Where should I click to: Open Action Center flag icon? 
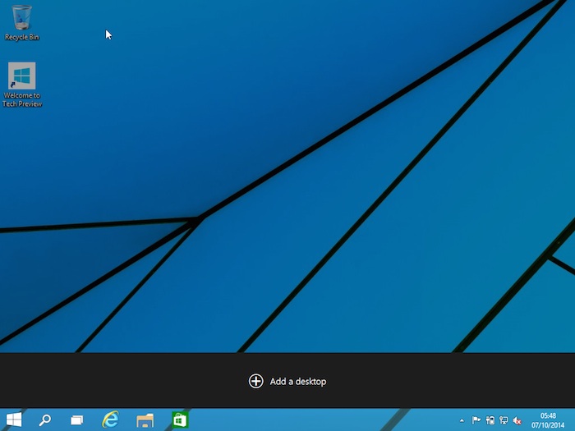tap(476, 420)
